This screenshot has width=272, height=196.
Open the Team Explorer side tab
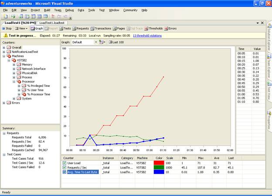269,66
